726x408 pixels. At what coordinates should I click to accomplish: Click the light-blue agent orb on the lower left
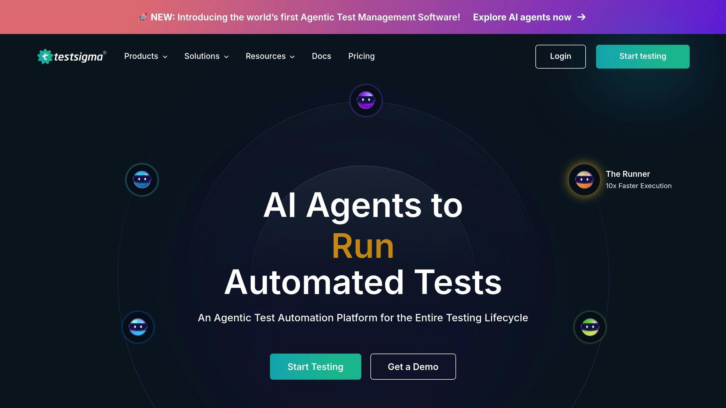point(138,327)
